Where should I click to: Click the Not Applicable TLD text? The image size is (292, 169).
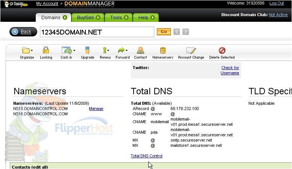click(x=262, y=103)
